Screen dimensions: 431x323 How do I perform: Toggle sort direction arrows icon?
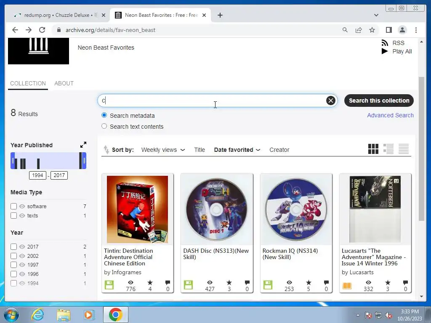106,150
